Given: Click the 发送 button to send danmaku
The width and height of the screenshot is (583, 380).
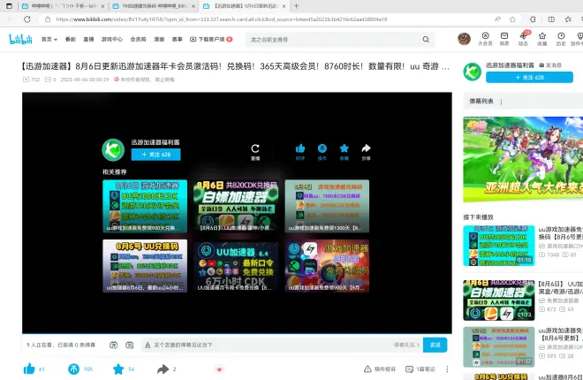Looking at the screenshot, I should coord(435,345).
